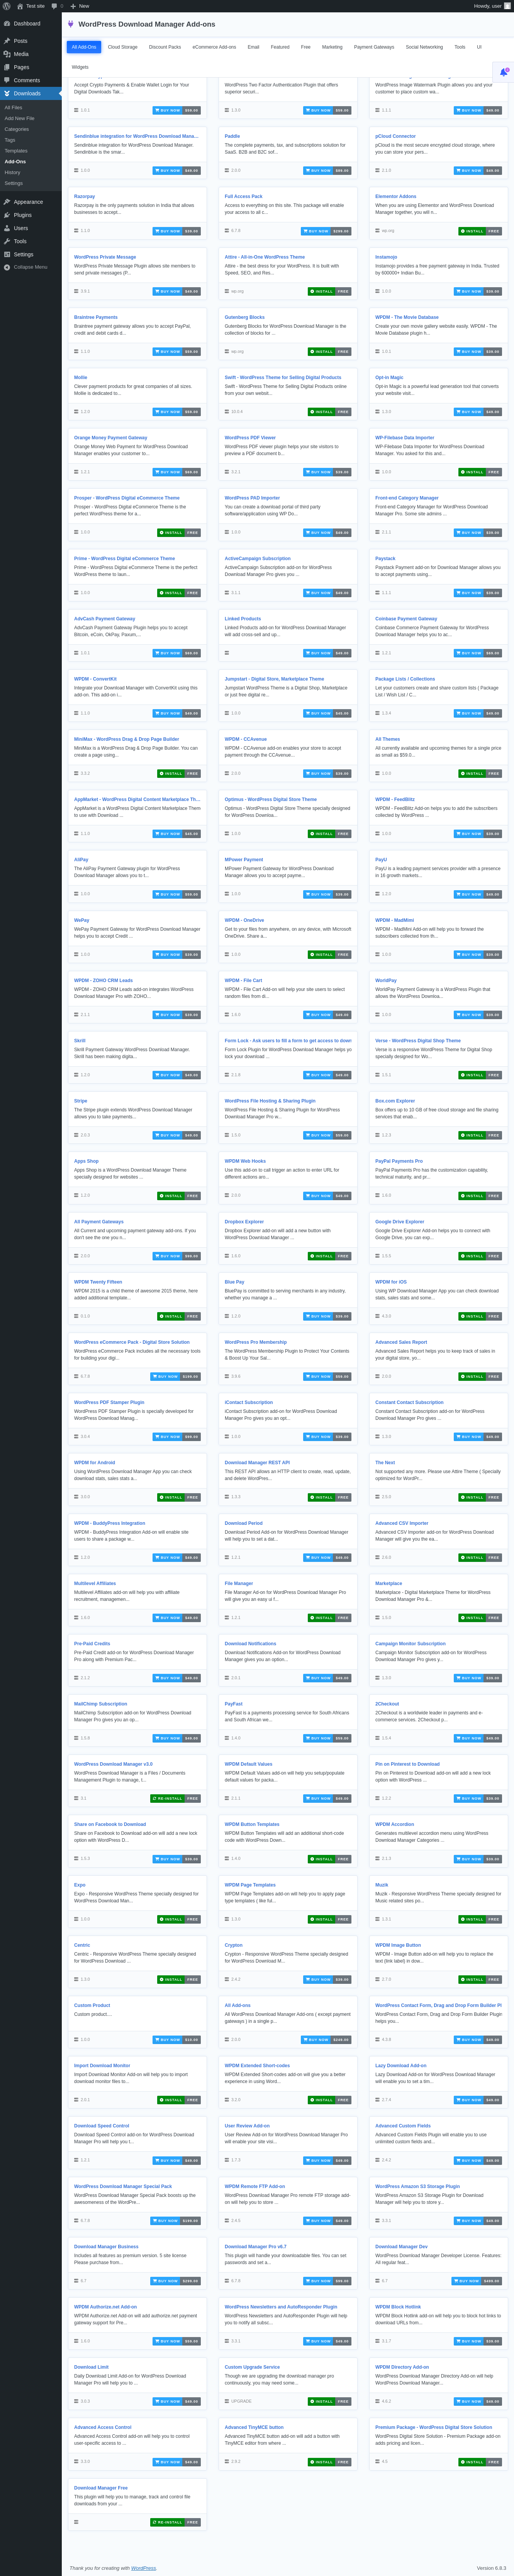The width and height of the screenshot is (514, 2576).
Task: Open the WPDM Web Hooks title link
Action: click(x=245, y=1161)
